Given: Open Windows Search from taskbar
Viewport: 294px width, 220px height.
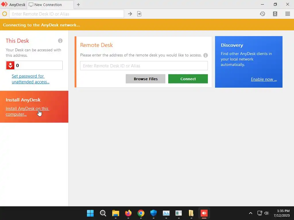Looking at the screenshot, I should [x=103, y=213].
